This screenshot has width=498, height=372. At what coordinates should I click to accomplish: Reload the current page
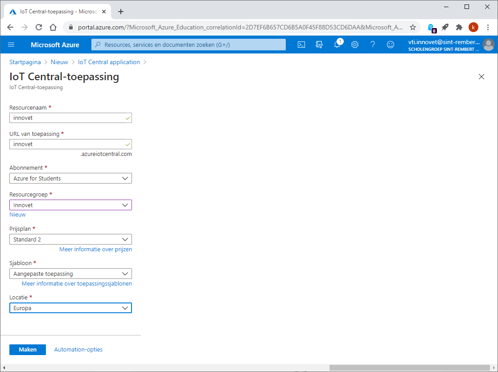[39, 27]
